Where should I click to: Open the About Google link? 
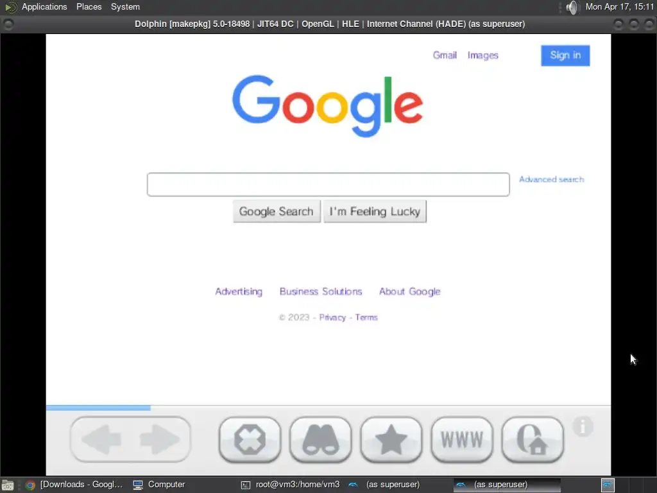pos(410,292)
